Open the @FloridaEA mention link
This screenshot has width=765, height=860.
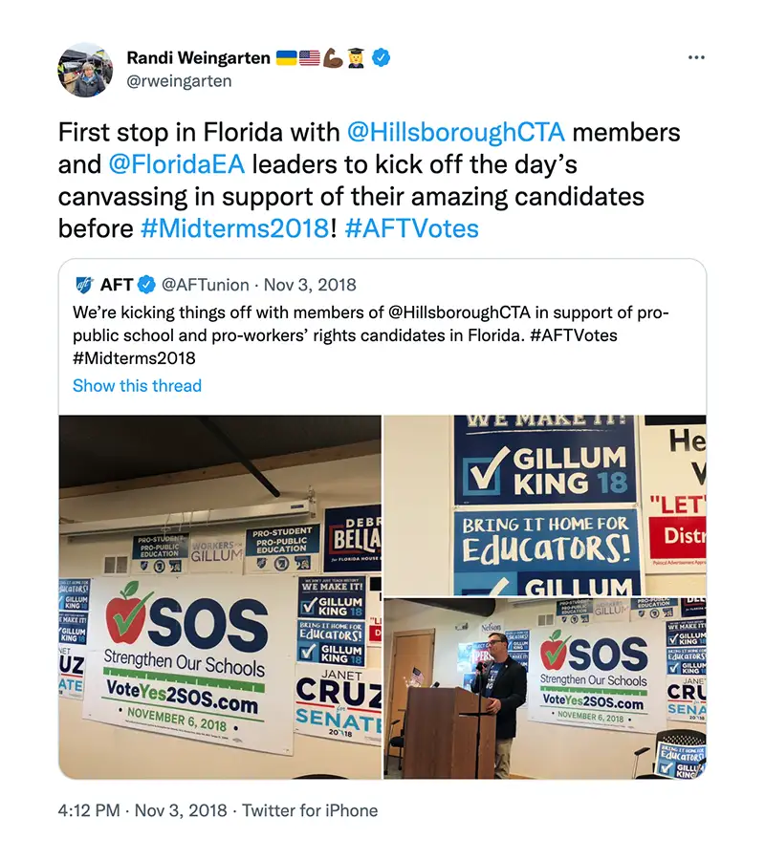[x=176, y=164]
